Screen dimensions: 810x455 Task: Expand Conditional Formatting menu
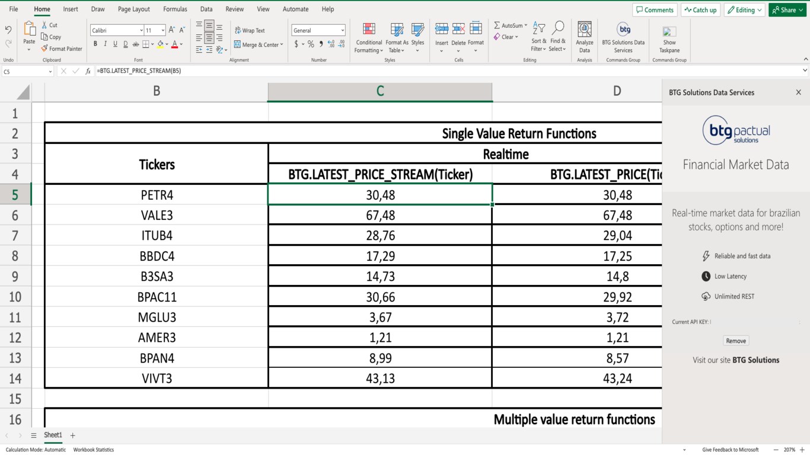[369, 37]
